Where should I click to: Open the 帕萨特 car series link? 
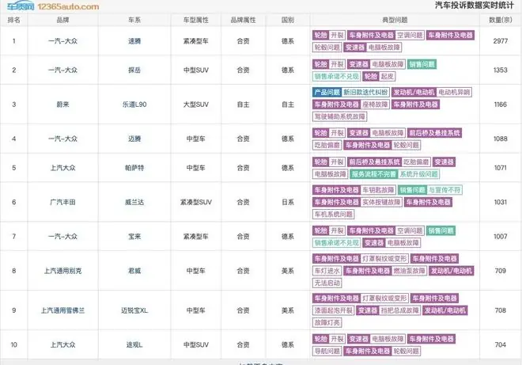[x=134, y=168]
